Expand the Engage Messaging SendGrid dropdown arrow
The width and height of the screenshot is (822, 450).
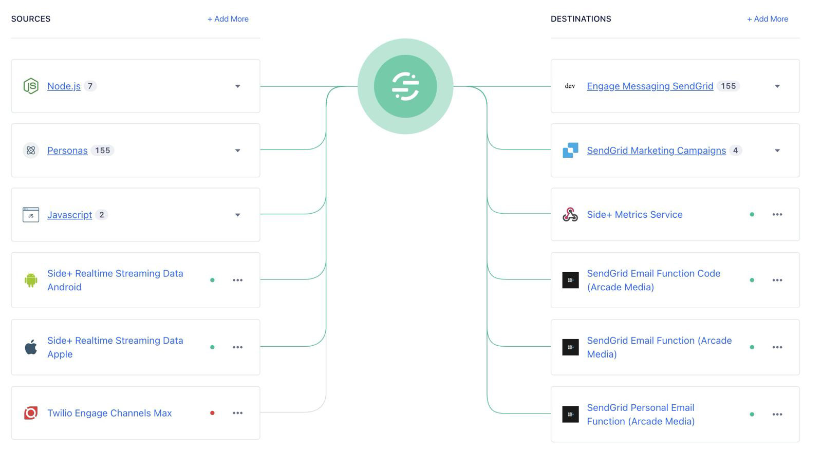point(777,86)
